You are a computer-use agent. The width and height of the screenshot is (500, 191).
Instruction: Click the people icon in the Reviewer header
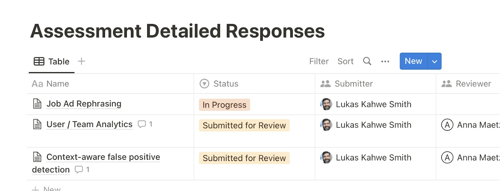point(447,83)
